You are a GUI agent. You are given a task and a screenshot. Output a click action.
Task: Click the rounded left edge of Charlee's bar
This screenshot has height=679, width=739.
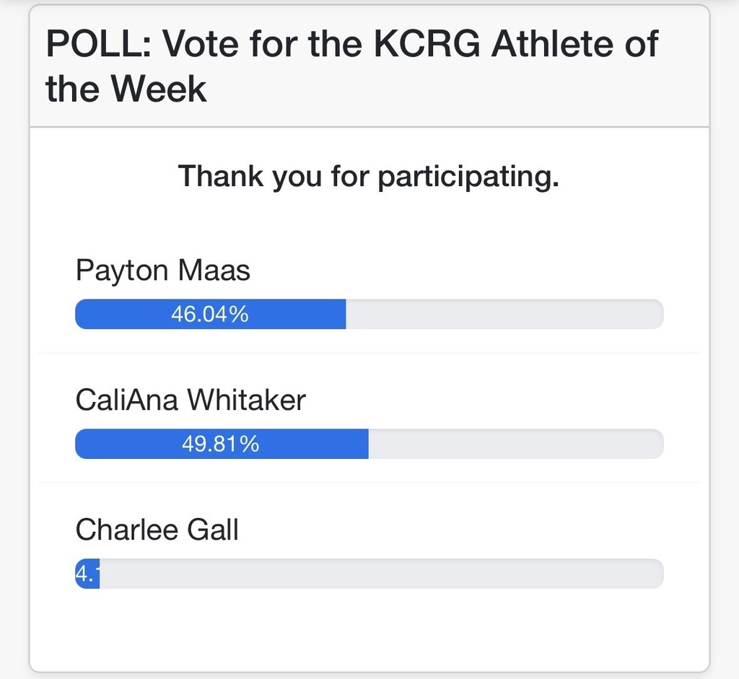point(78,574)
